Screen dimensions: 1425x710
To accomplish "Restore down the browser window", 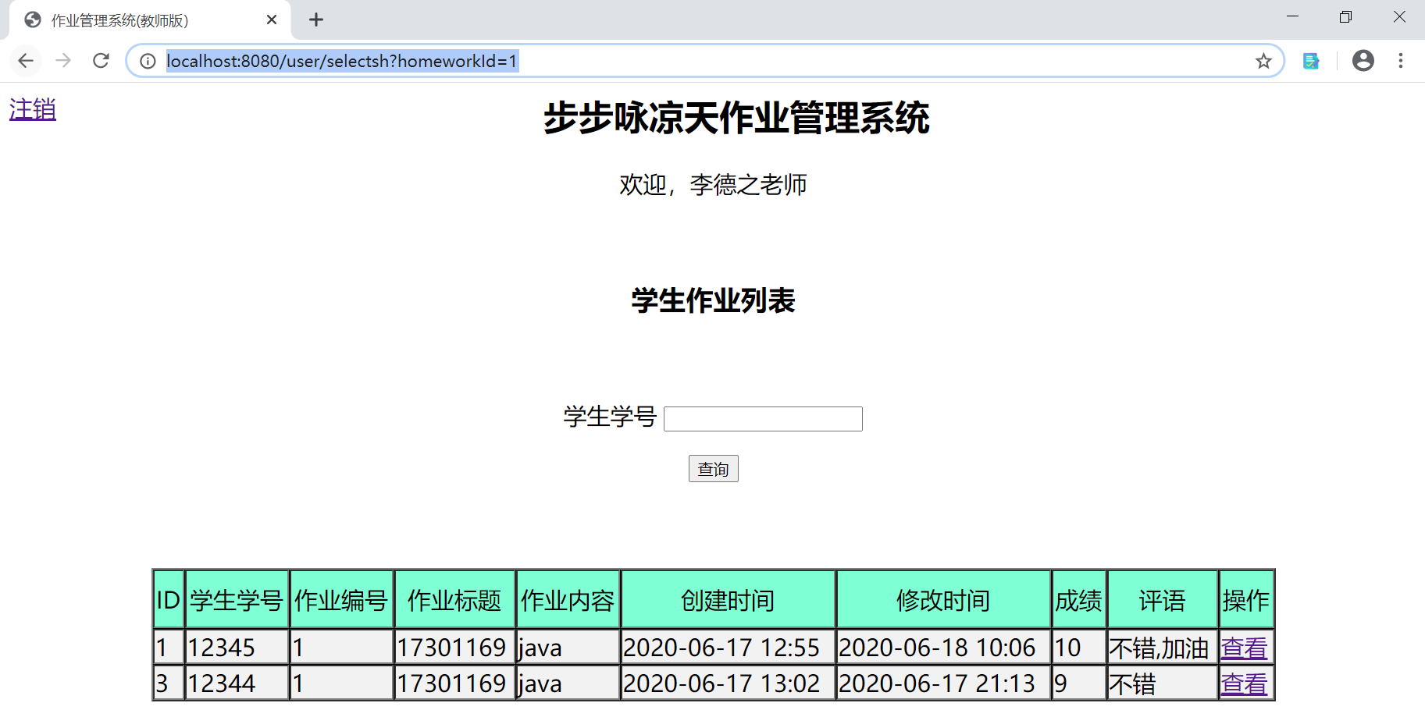I will [x=1345, y=17].
